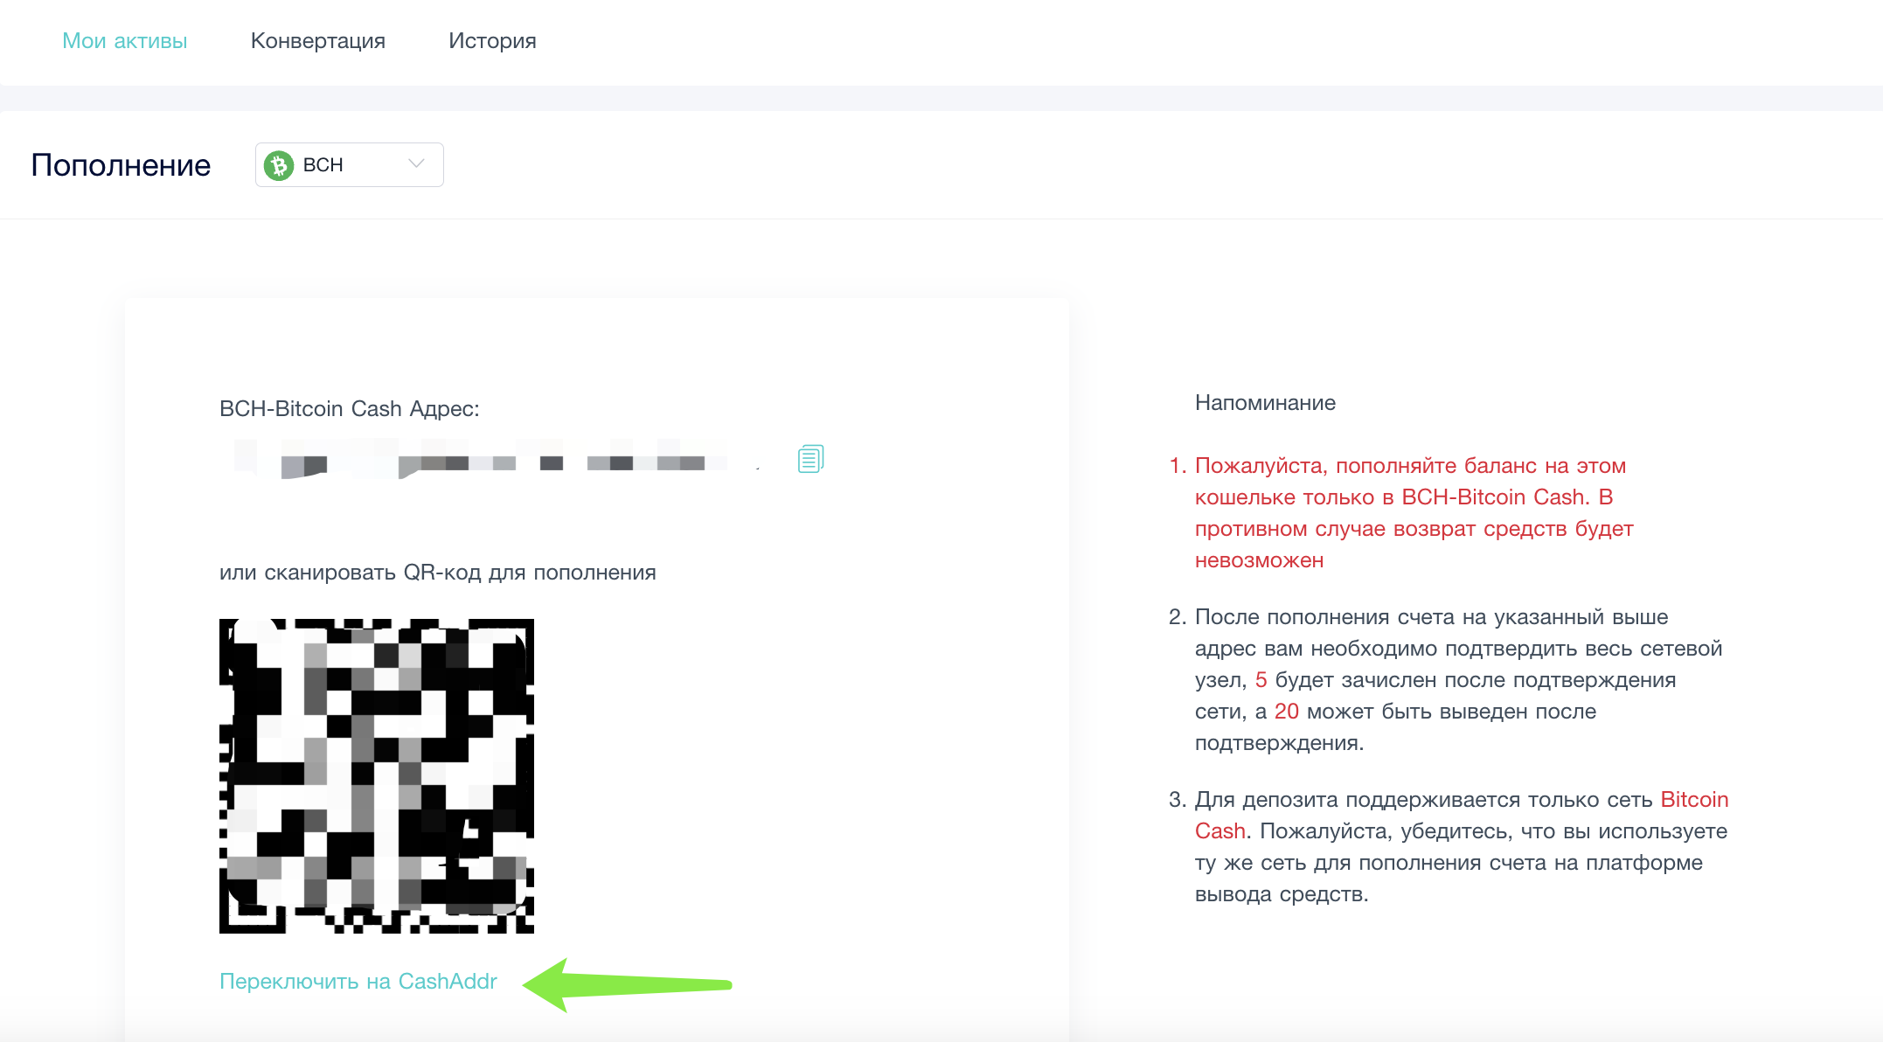The image size is (1883, 1042).
Task: Click the red warning text about BCH-Bitcoin Cash
Action: click(1414, 513)
